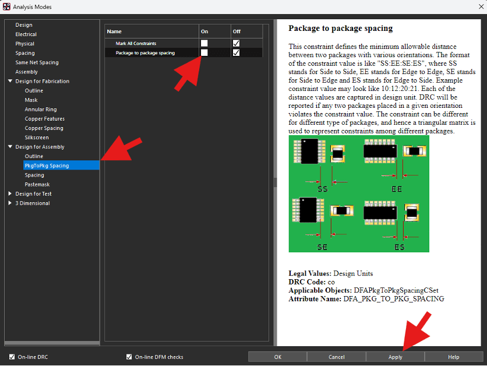Screen dimensions: 487x366
Task: Select the Design category
Action: (24, 25)
